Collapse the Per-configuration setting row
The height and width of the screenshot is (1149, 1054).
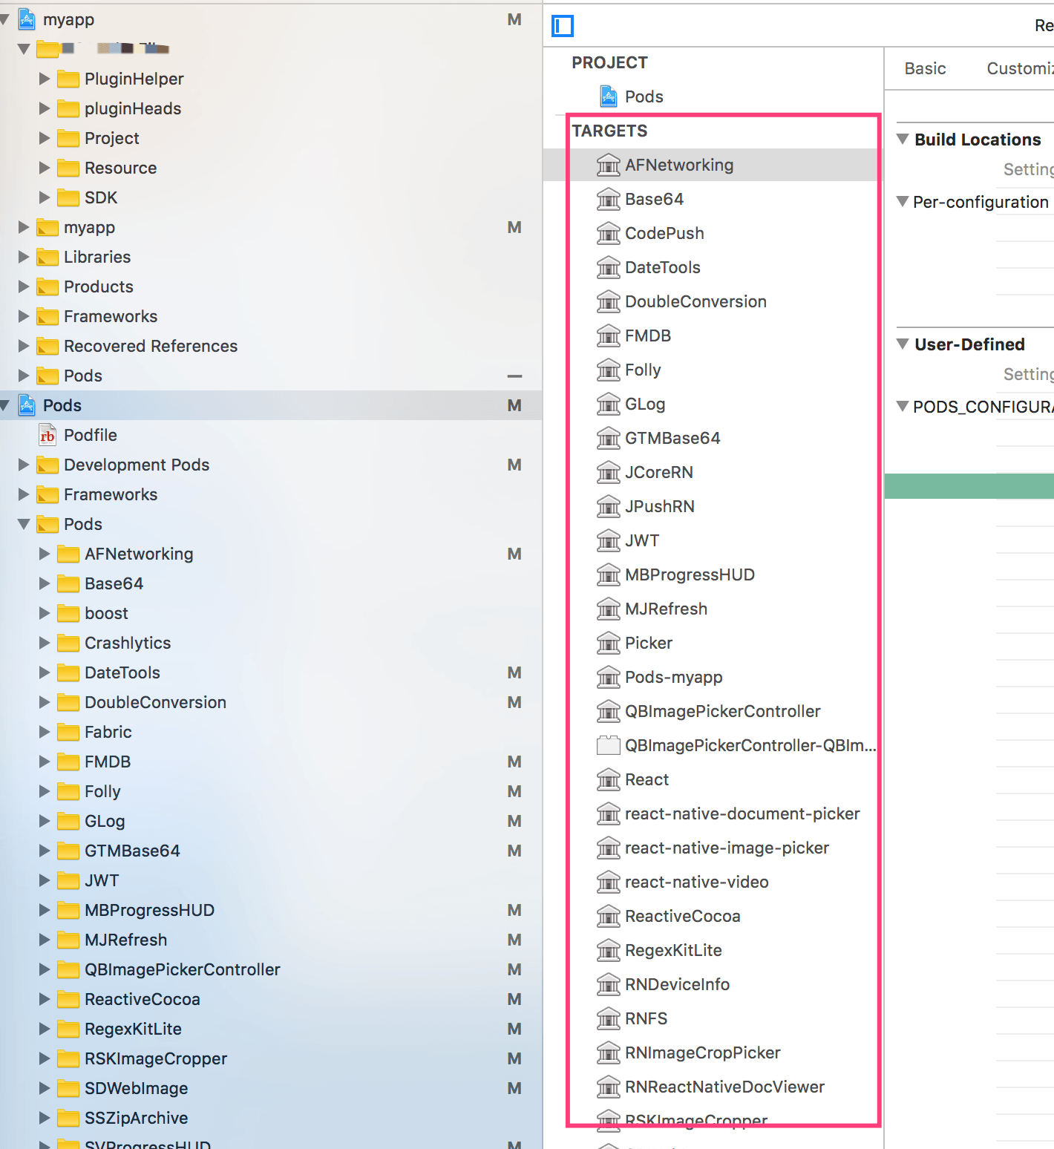(x=903, y=202)
